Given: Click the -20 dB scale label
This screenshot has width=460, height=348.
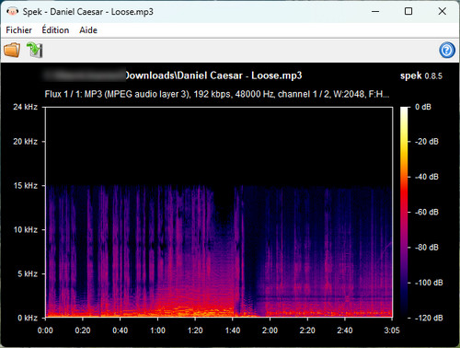Looking at the screenshot, I should coord(427,142).
